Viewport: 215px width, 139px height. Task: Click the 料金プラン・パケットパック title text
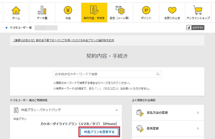41,110
